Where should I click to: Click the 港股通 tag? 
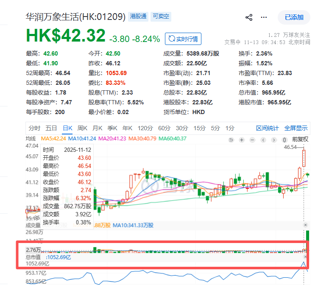point(138,17)
